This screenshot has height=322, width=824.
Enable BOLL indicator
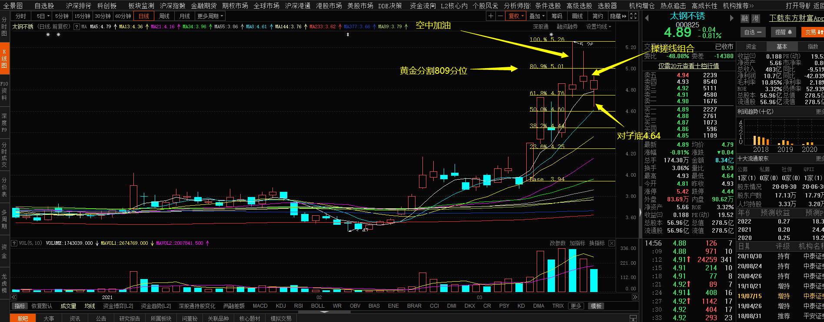[x=318, y=306]
